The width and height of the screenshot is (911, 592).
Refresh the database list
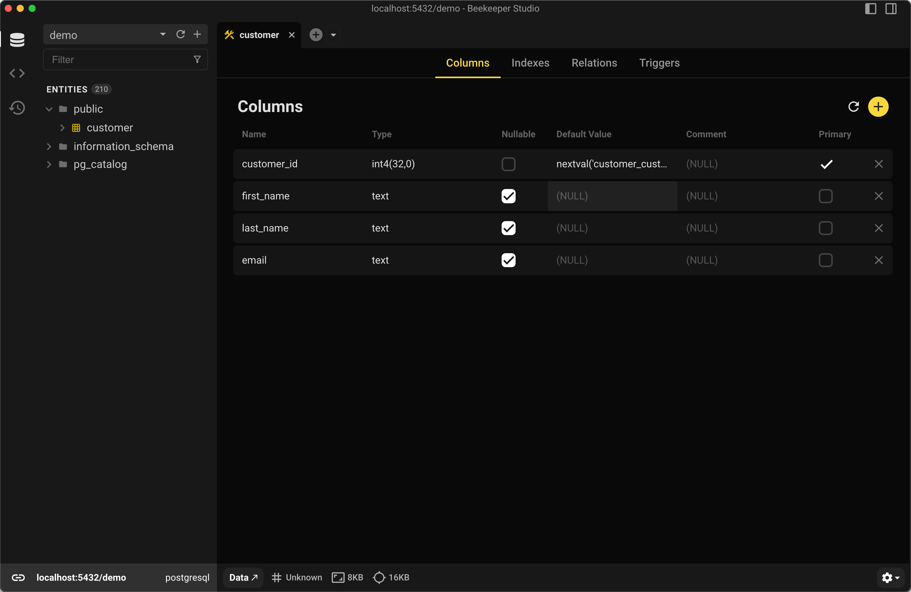tap(180, 34)
